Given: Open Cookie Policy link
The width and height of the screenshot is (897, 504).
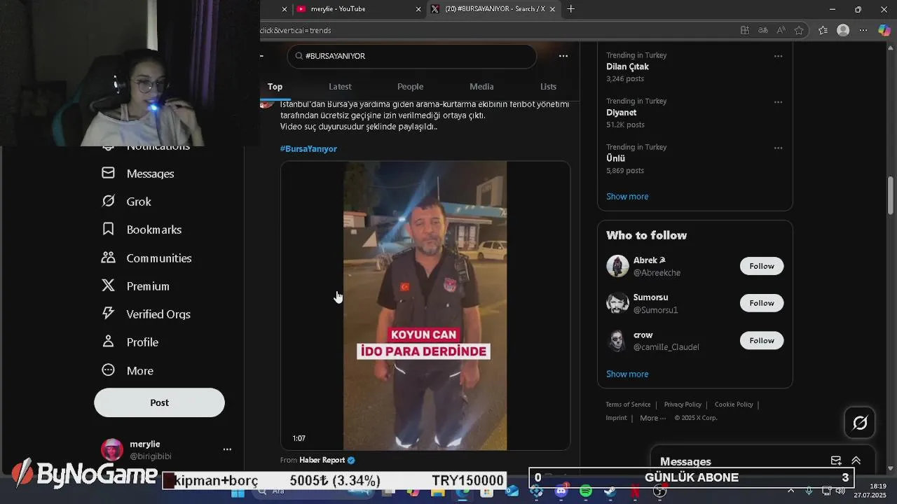Looking at the screenshot, I should (734, 405).
